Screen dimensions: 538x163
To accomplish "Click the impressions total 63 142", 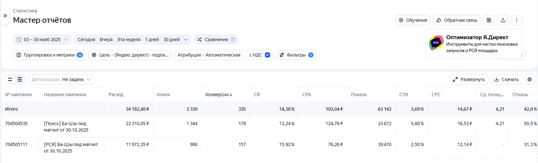I will [x=384, y=109].
